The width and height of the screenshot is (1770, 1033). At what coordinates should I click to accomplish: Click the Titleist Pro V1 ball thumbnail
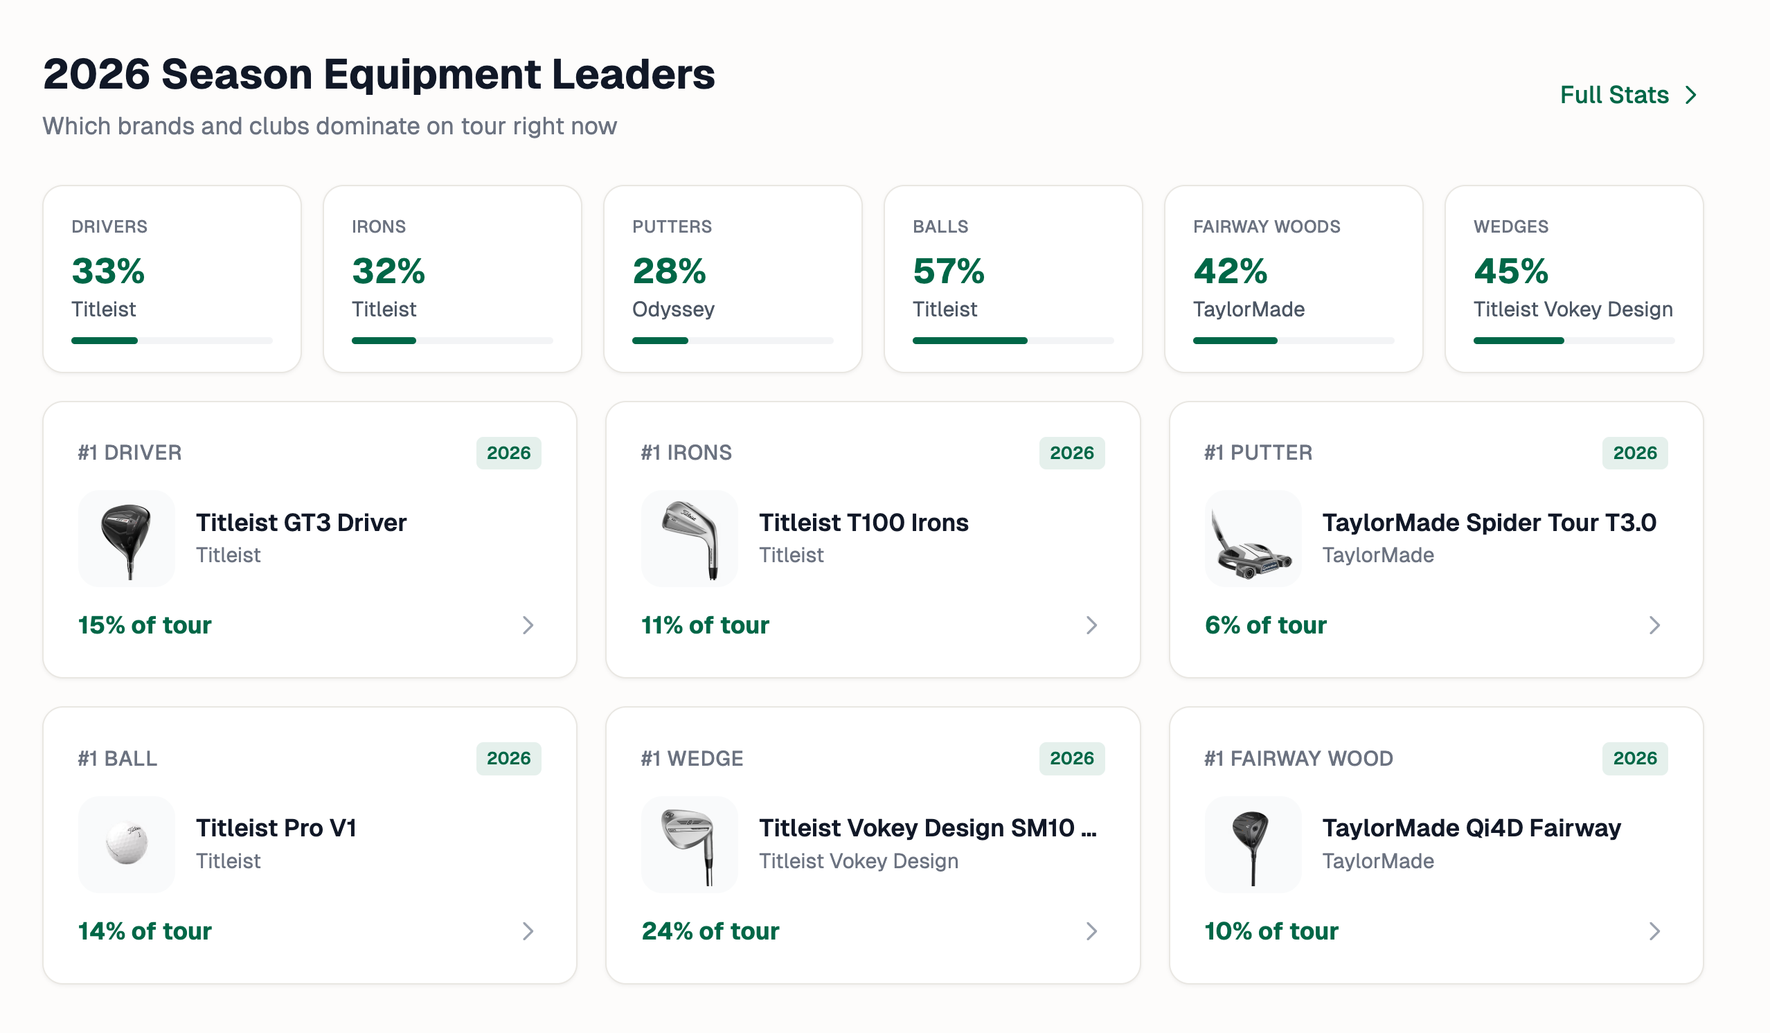pos(127,844)
